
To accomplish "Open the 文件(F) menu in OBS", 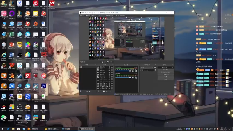I will tap(82, 15).
